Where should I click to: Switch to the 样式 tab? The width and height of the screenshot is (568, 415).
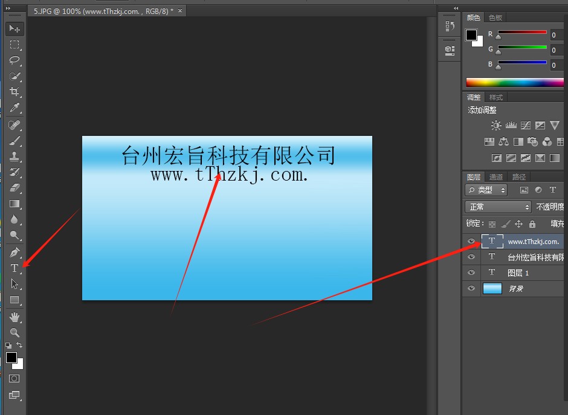click(496, 97)
